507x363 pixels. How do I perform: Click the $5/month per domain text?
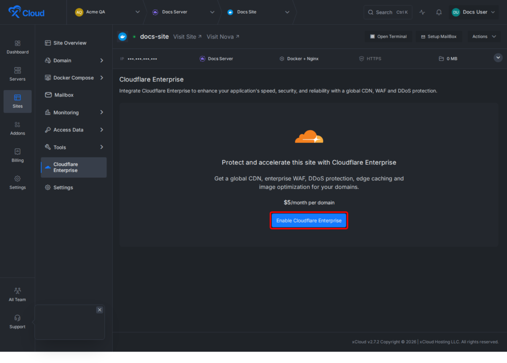[309, 202]
